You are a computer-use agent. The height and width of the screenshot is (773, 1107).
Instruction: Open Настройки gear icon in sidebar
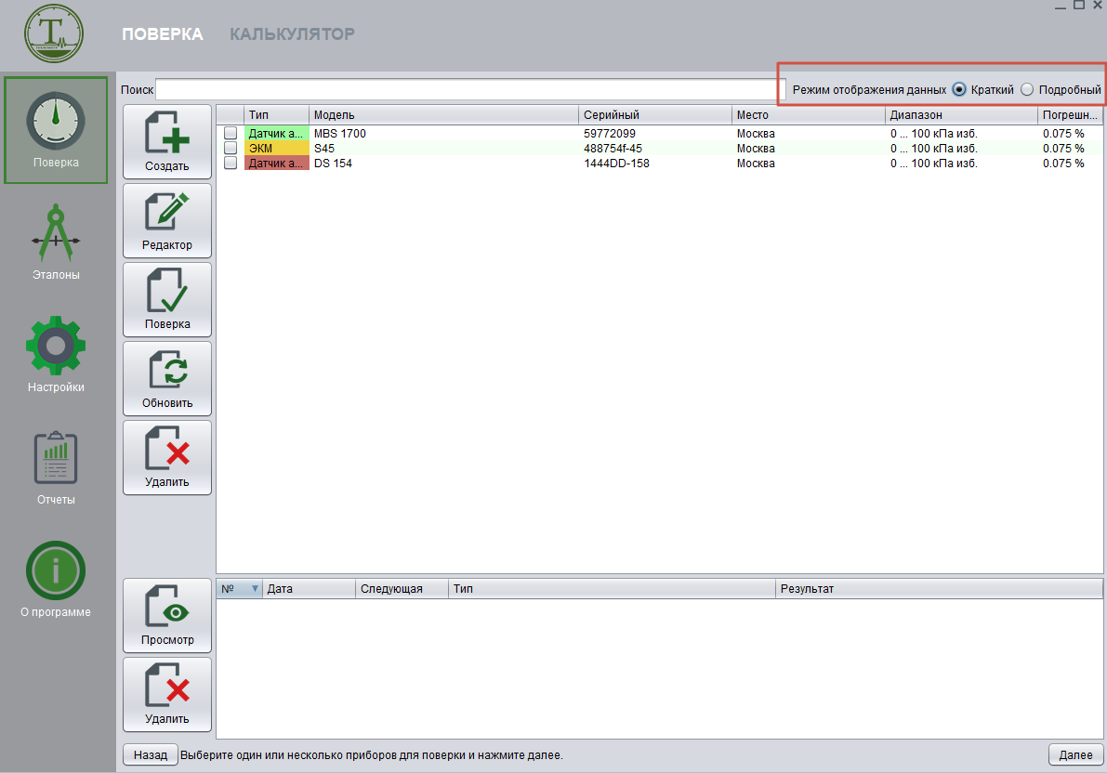56,347
